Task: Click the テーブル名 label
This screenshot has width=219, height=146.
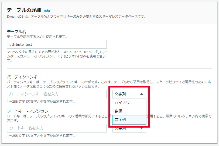Action: [16, 32]
